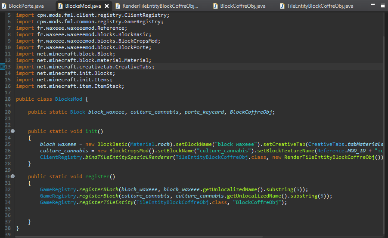Image resolution: width=388 pixels, height=238 pixels.
Task: Click the register method name
Action: pyautogui.click(x=96, y=176)
